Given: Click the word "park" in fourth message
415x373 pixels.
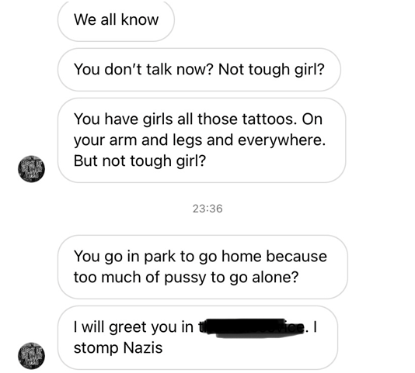Looking at the screenshot, I should tap(159, 257).
